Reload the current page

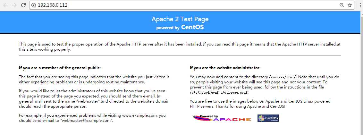coord(23,5)
